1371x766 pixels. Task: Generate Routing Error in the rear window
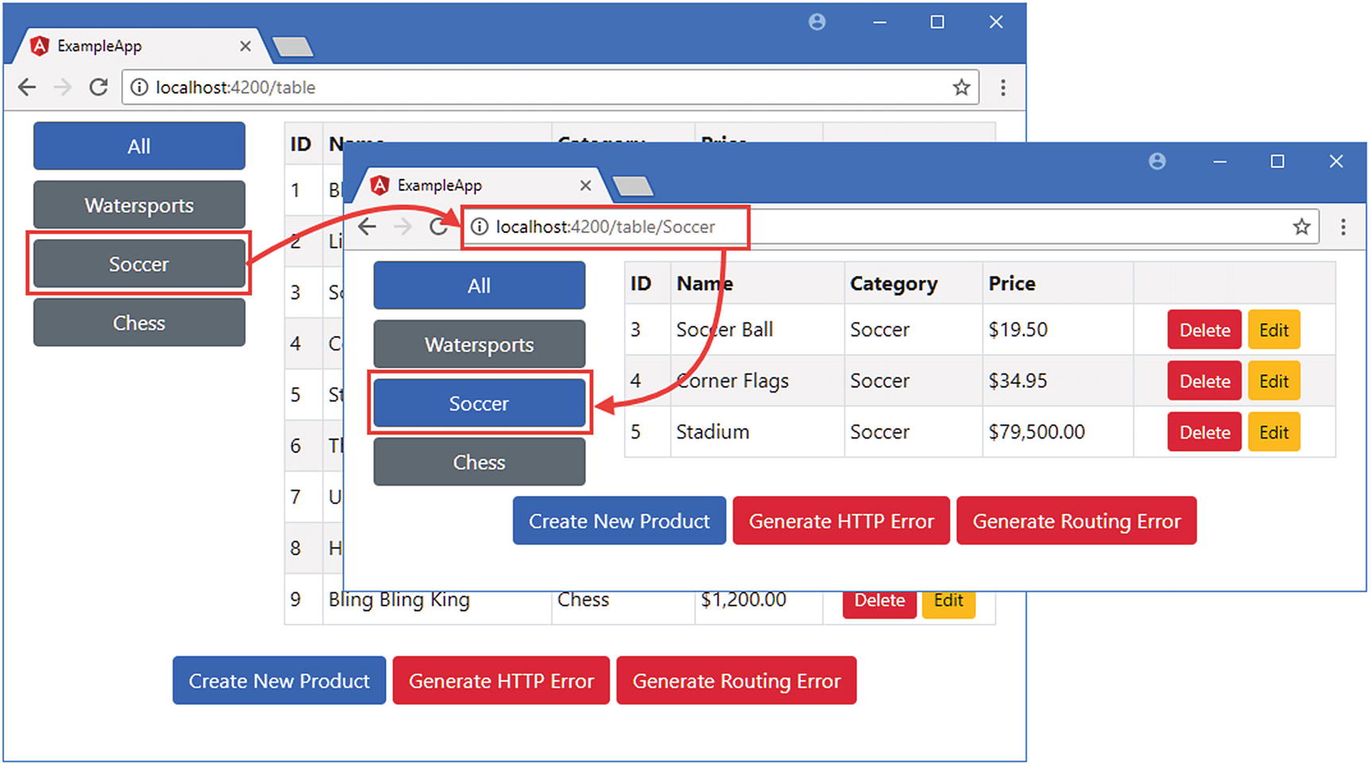pos(736,680)
